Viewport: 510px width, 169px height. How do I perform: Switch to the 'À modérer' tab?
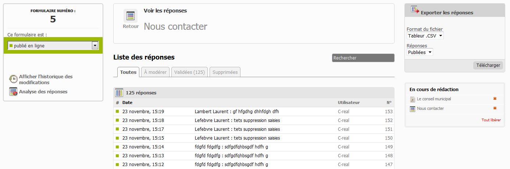(156, 72)
